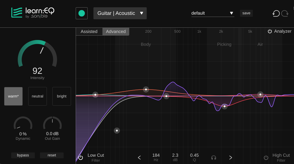The height and width of the screenshot is (164, 294).
Task: Click the bypass button
Action: click(23, 155)
